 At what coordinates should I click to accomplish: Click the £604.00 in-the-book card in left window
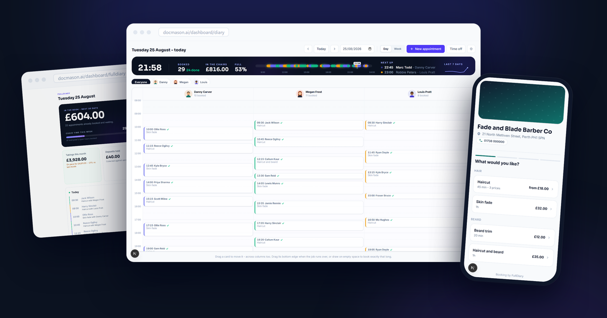click(92, 122)
